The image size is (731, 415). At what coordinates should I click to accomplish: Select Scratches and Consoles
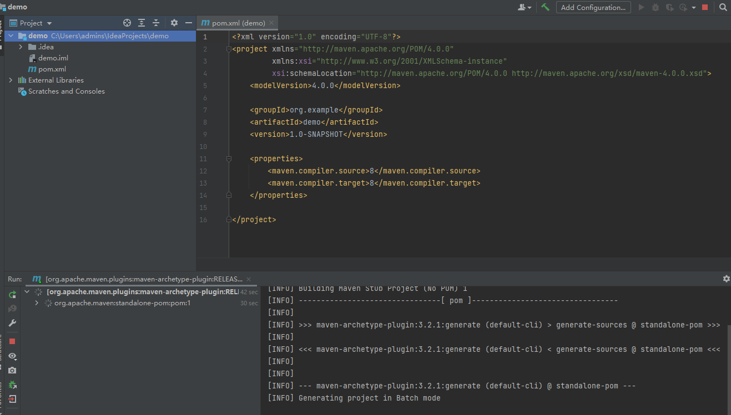(x=67, y=91)
